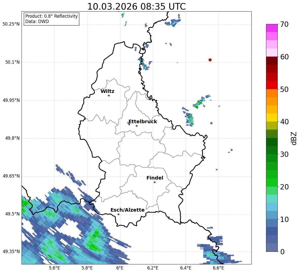The width and height of the screenshot is (300, 273).
Task: Click the magenta top colorbar segment
Action: click(272, 28)
